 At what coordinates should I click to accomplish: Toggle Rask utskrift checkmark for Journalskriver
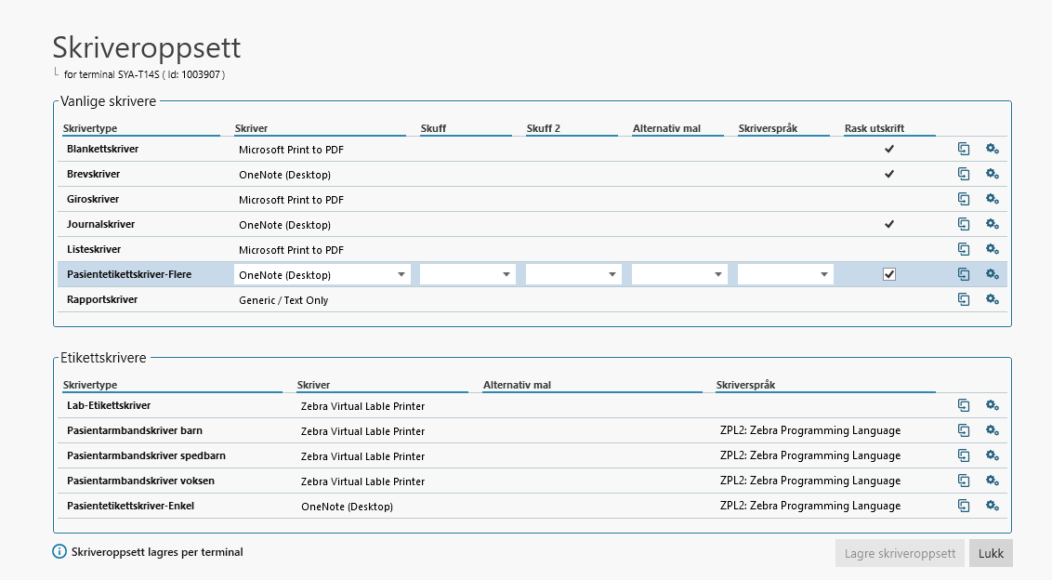[x=889, y=224]
